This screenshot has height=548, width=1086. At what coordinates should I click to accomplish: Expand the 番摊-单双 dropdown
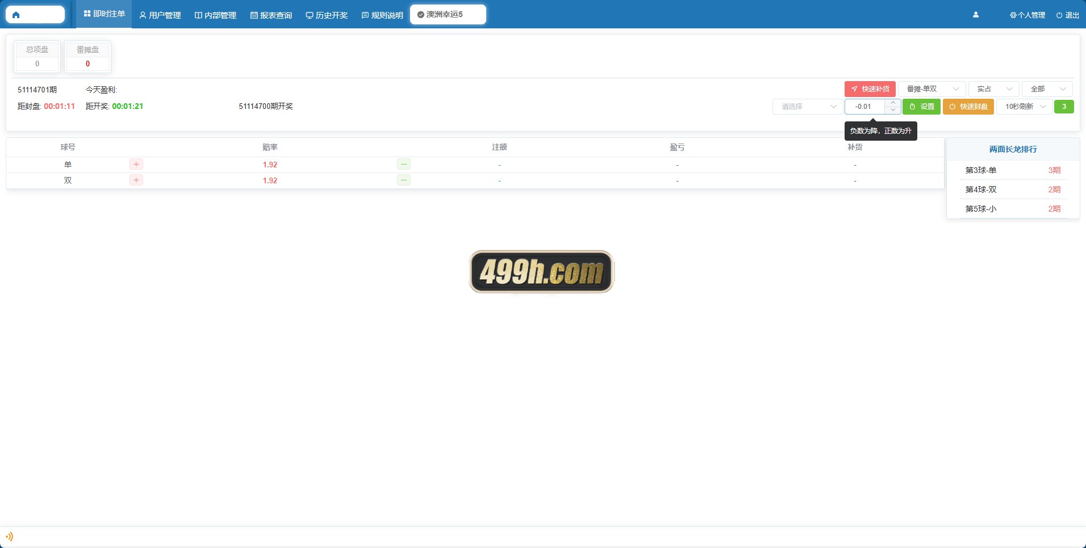(932, 89)
